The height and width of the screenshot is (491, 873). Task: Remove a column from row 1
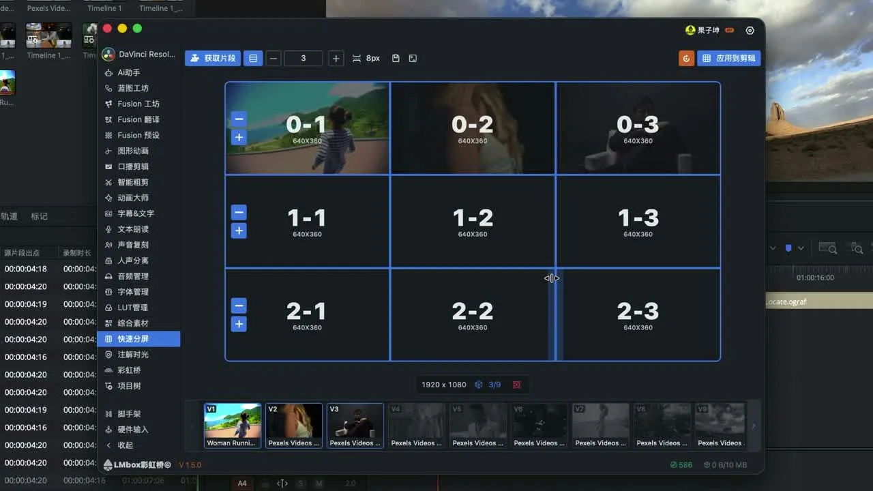pyautogui.click(x=239, y=212)
